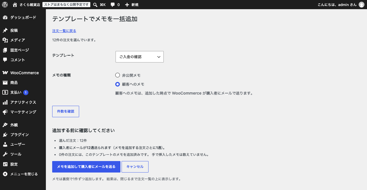
Task: Open WooCommerce menu label
Action: (25, 73)
